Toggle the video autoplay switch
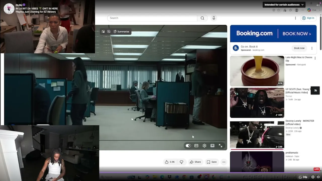The image size is (322, 181). (x=188, y=146)
